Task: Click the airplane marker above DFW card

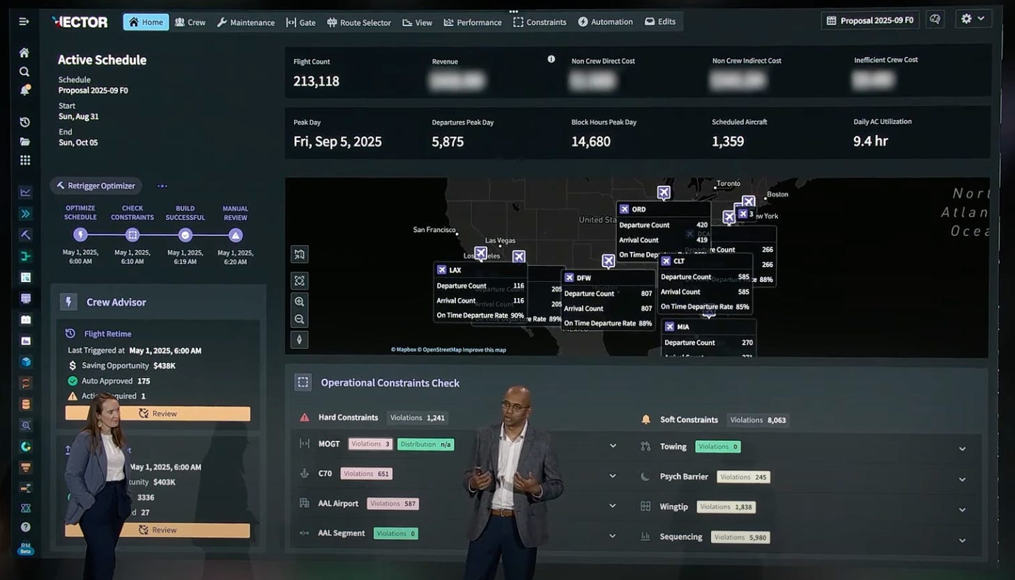Action: [609, 261]
